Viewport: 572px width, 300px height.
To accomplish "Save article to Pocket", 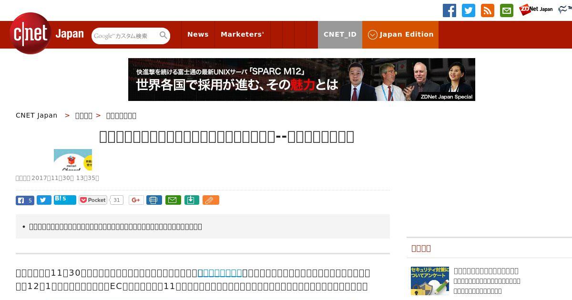I will coord(93,200).
